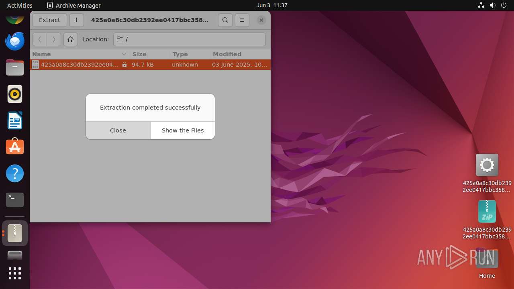The image size is (514, 289).
Task: Launch Rhythmbox from the dock
Action: tap(15, 94)
